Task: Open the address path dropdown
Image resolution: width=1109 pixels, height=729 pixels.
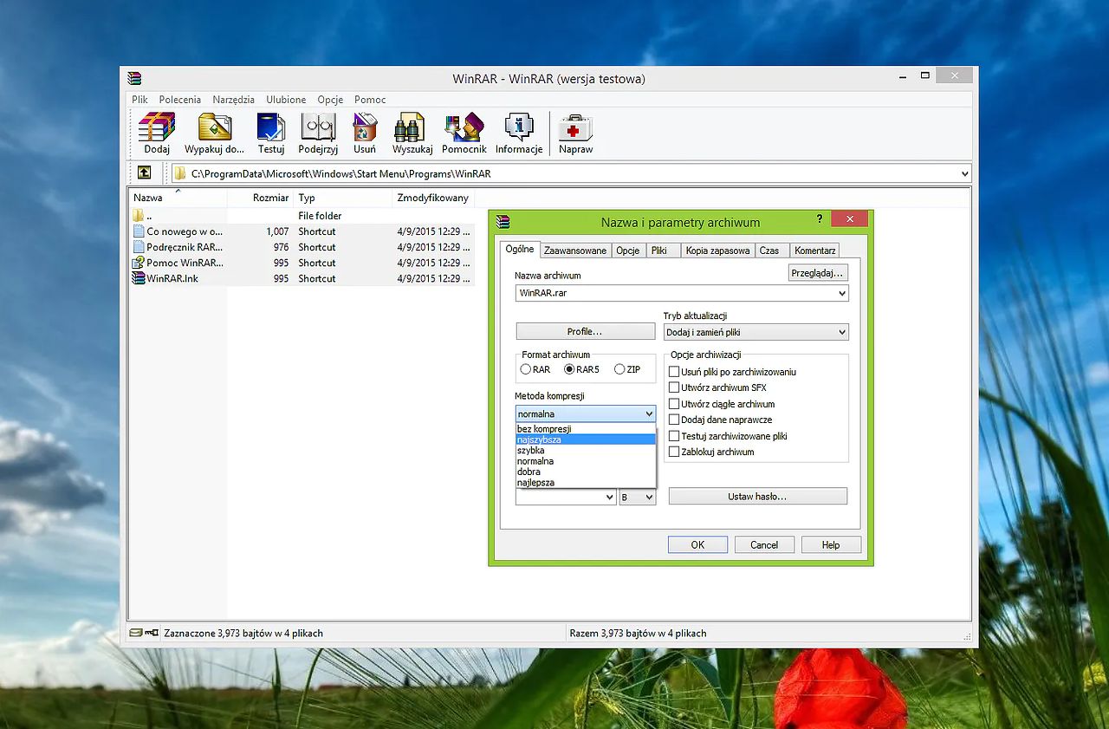Action: (964, 173)
